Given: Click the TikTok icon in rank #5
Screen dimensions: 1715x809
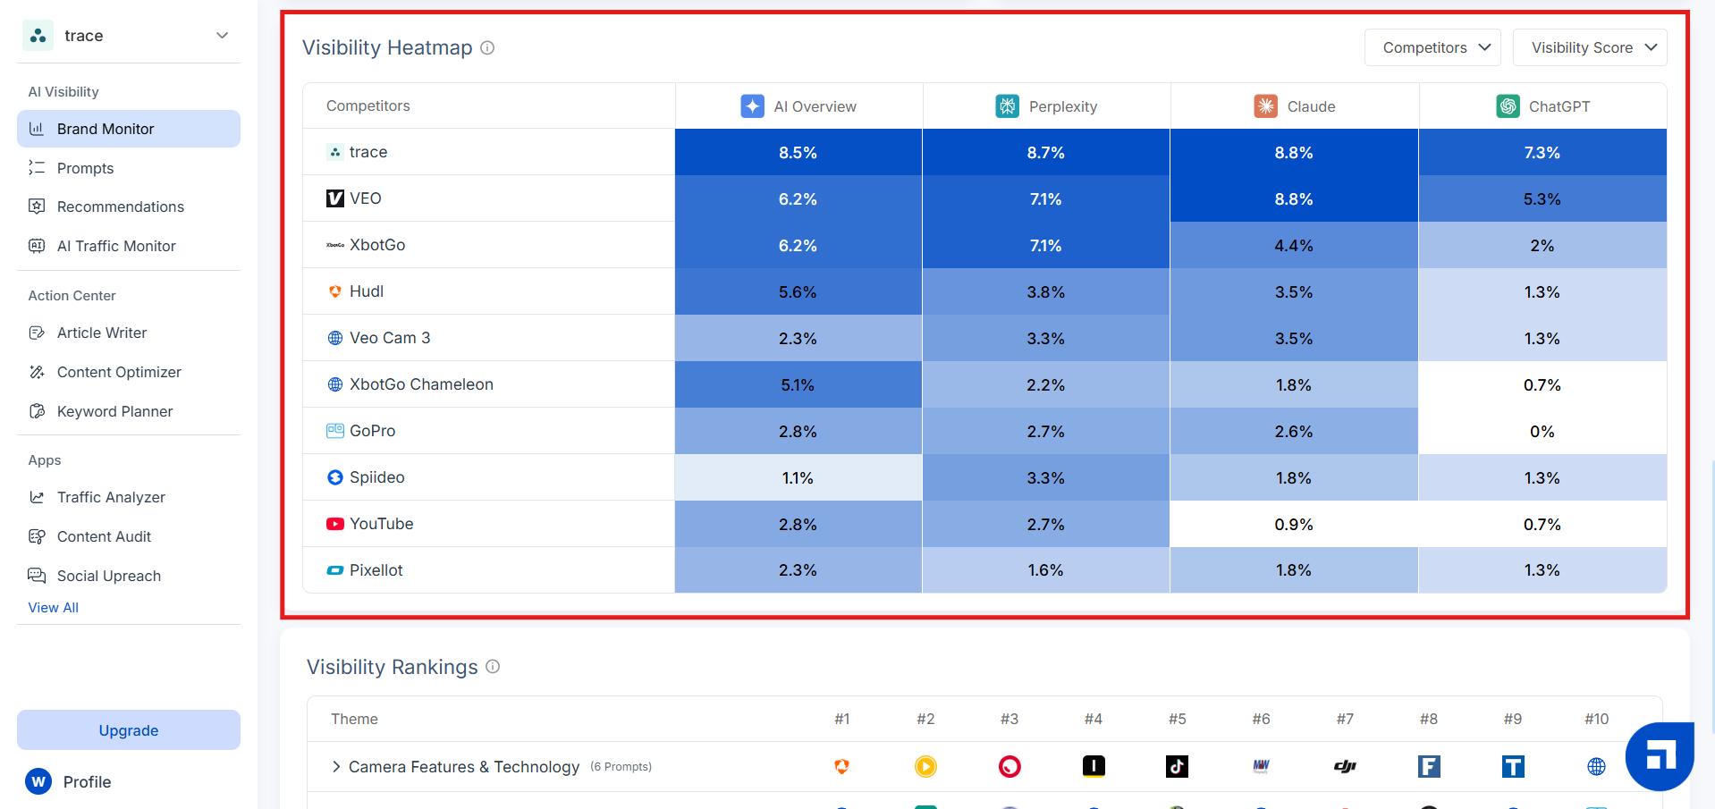Looking at the screenshot, I should tap(1177, 766).
